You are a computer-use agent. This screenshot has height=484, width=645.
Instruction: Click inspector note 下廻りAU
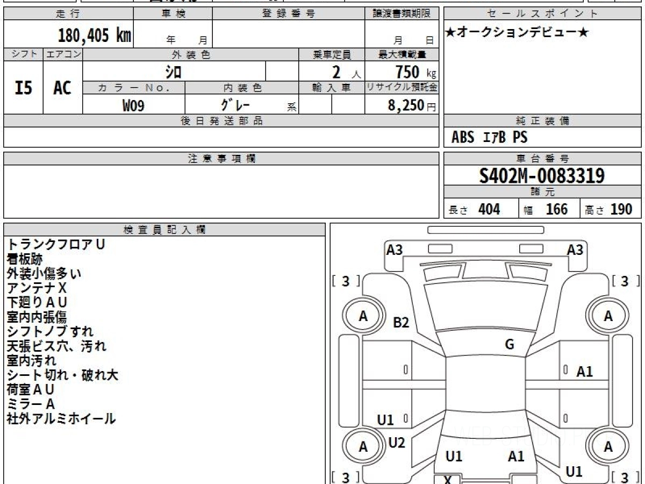coord(38,302)
